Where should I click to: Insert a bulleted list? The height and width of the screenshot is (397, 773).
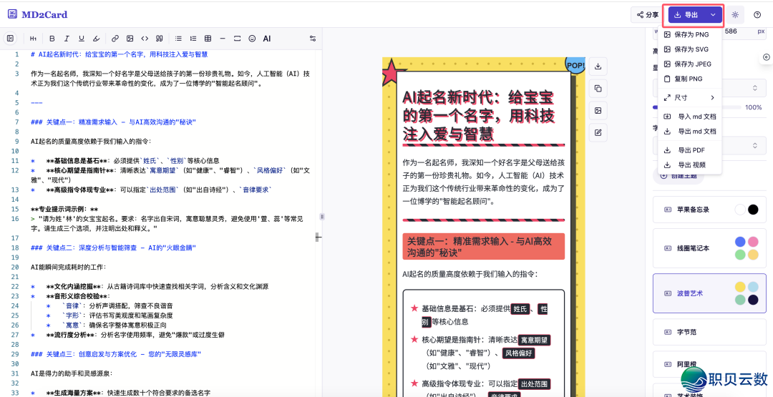(178, 39)
